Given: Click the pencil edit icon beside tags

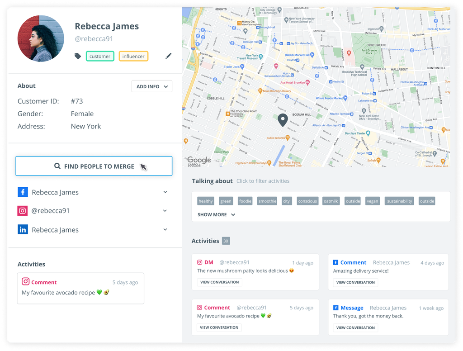Looking at the screenshot, I should [x=169, y=56].
